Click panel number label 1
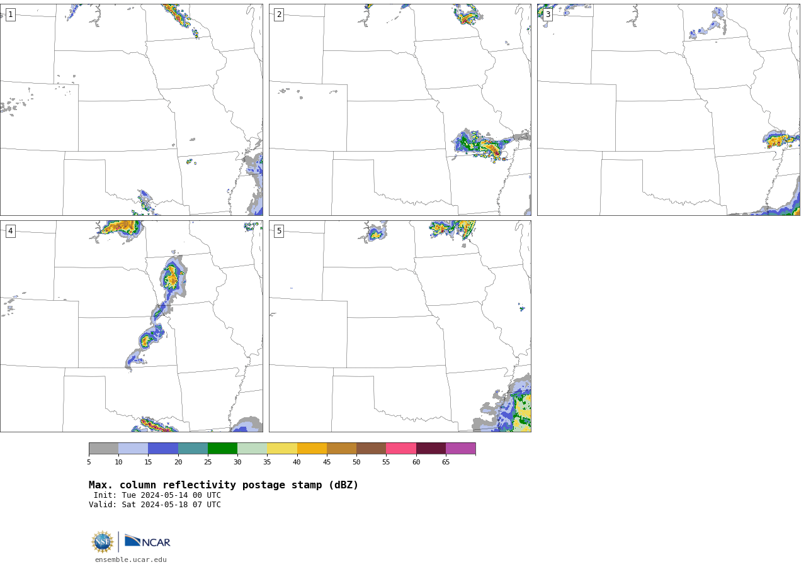The height and width of the screenshot is (567, 806). point(10,14)
